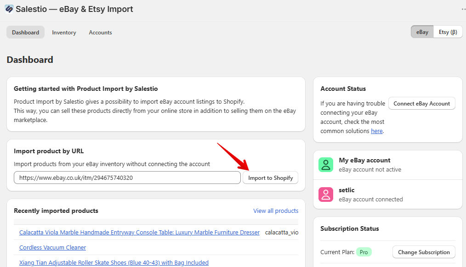Click Connect eBay Account button
Screen dimensions: 466x267
pyautogui.click(x=422, y=104)
